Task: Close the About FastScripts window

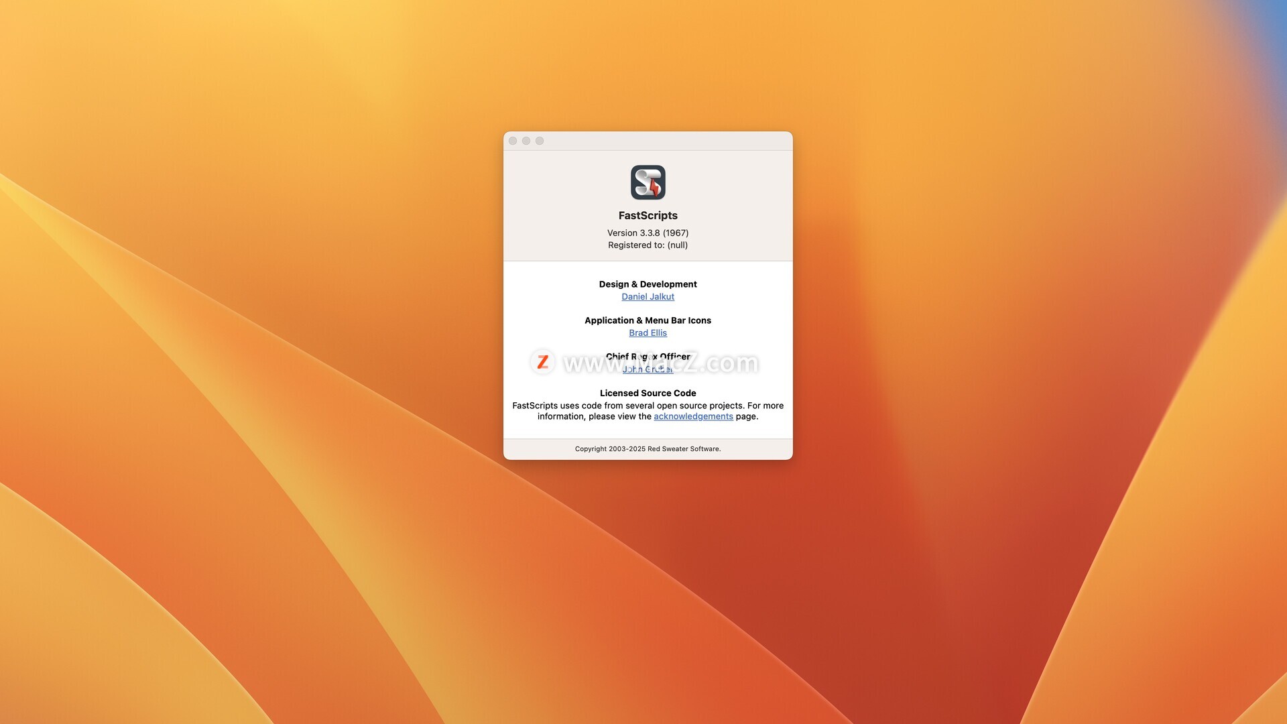Action: 513,141
